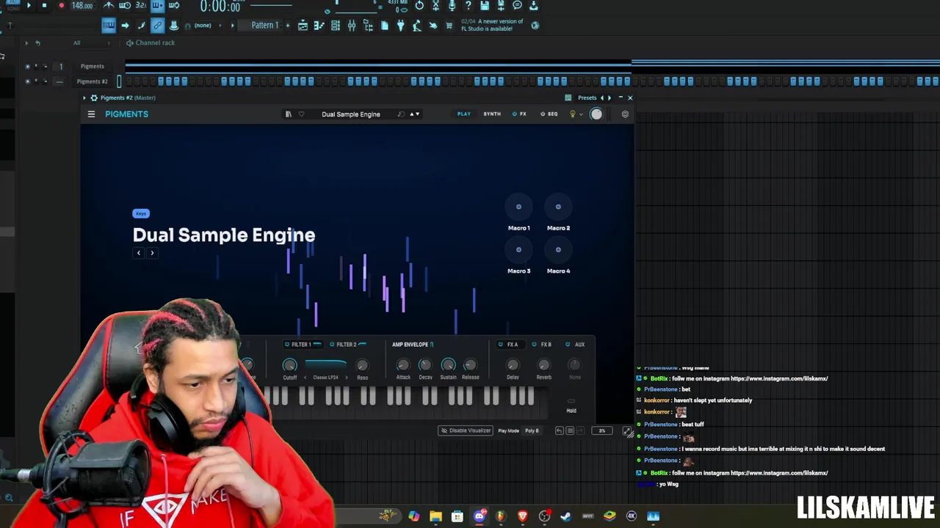Click the stamp tool icon in toolbar

(x=174, y=26)
